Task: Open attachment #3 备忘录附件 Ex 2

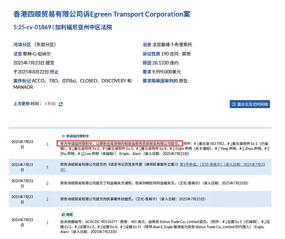Action: [x=73, y=149]
